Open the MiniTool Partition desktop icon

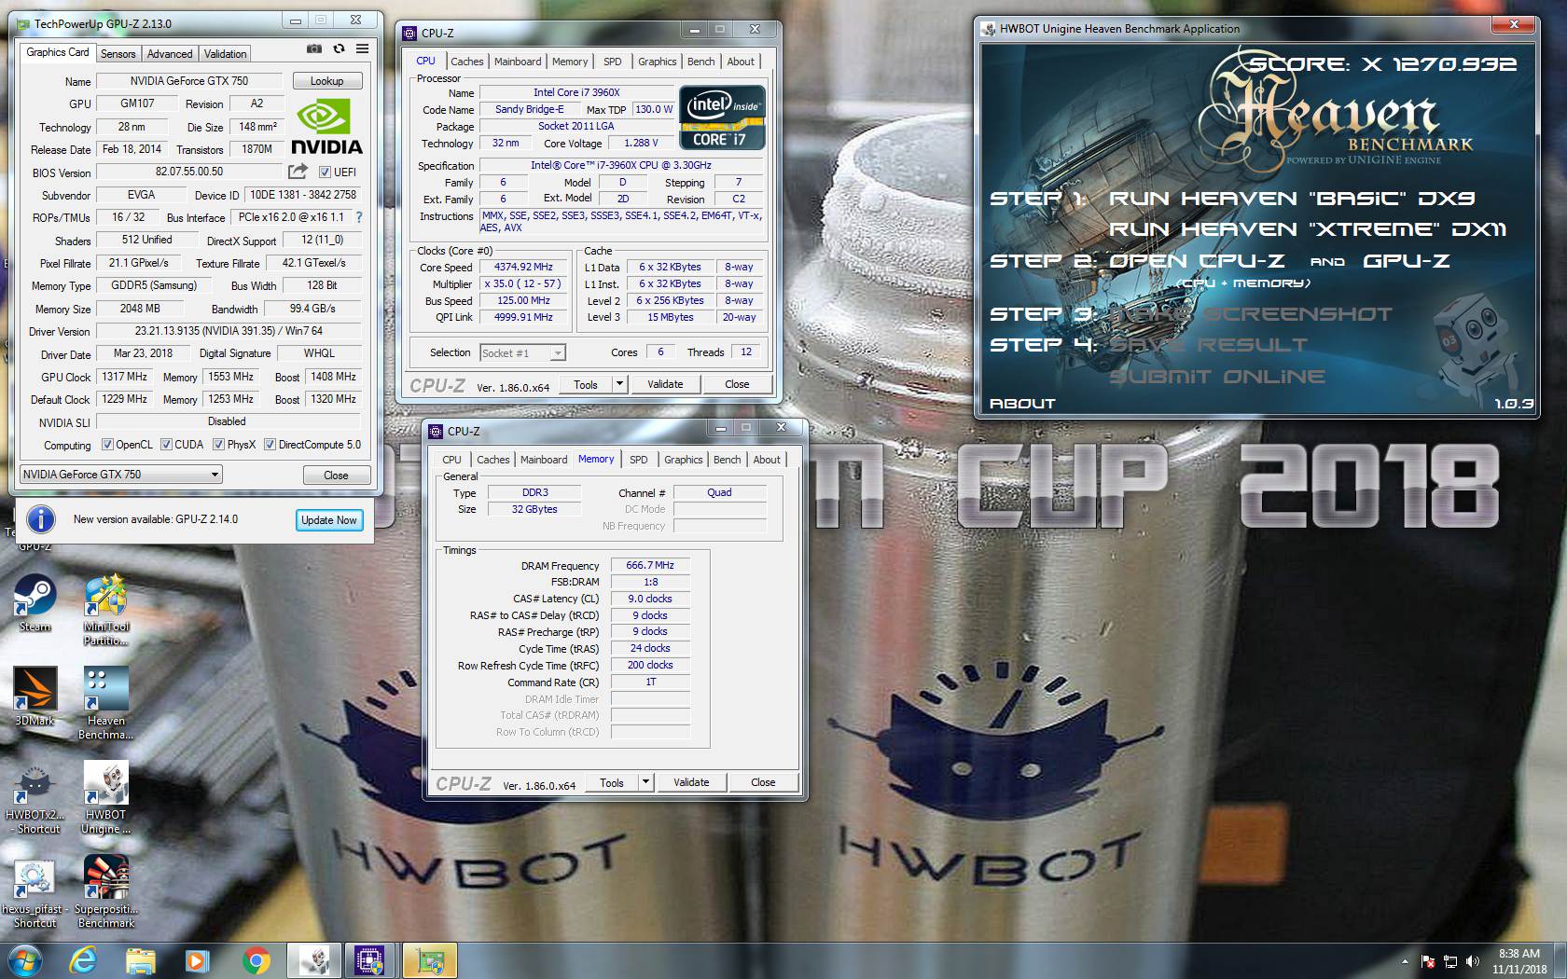coord(106,610)
